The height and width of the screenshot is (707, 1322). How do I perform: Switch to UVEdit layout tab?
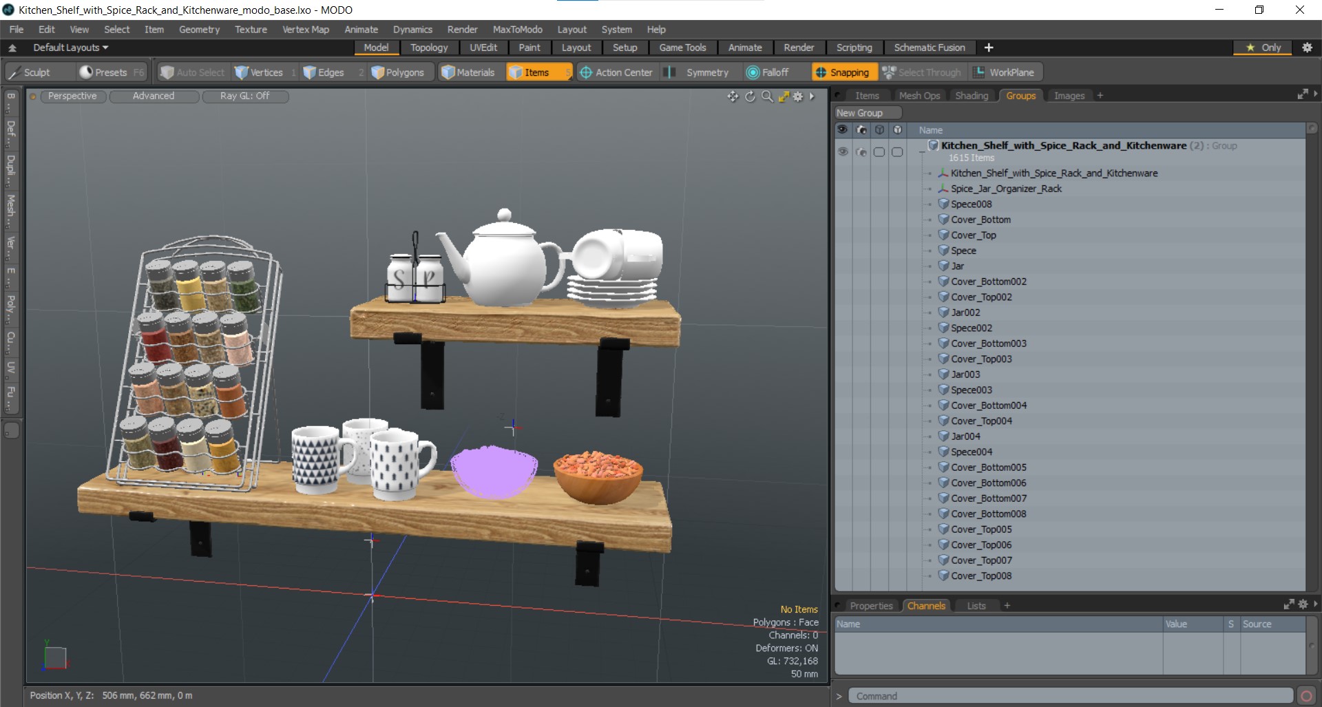[483, 48]
